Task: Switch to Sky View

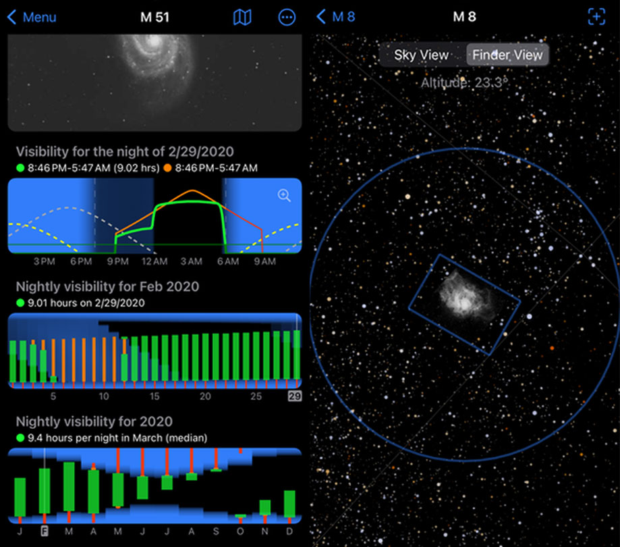Action: tap(422, 55)
